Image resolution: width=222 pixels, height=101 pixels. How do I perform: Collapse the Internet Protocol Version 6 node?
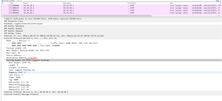pyautogui.click(x=3, y=38)
